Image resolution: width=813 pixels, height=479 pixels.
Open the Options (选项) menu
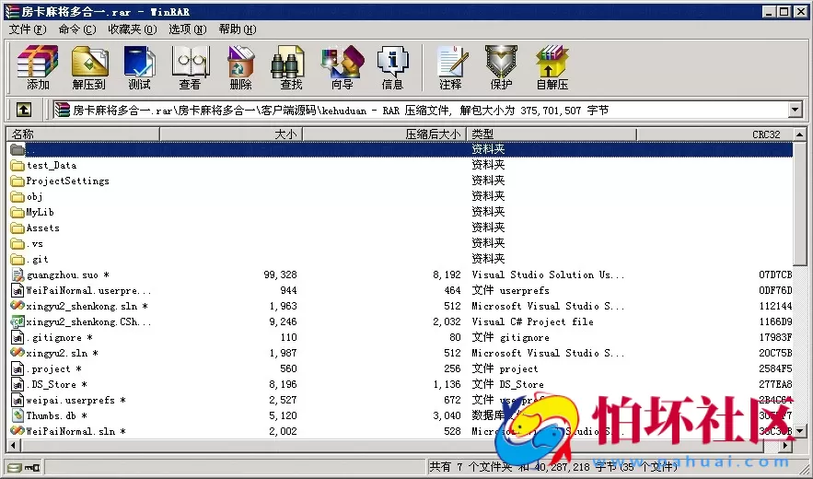pos(187,29)
